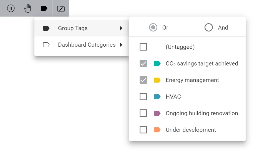Select the hand pan tool icon
The image size is (262, 158).
[27, 8]
